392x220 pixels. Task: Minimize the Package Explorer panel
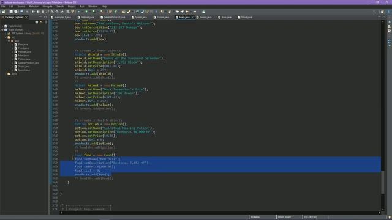[x=41, y=17]
